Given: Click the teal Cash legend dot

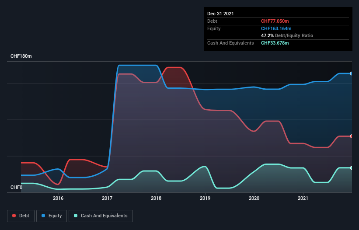Looking at the screenshot, I should 76,216.
